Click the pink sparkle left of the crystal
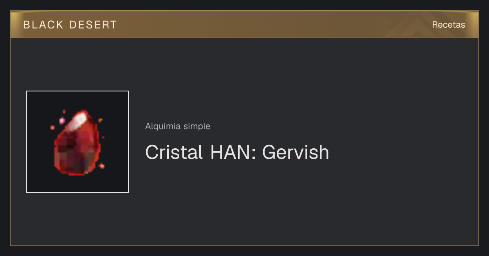 tap(62, 120)
